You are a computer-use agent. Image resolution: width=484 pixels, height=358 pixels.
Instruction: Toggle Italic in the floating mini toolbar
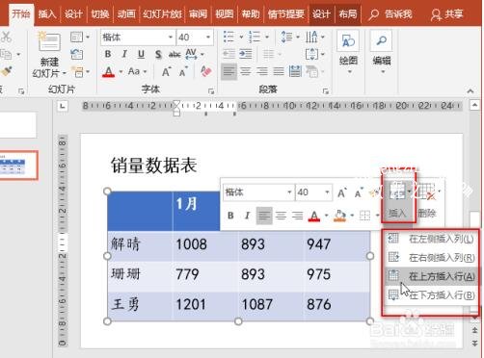coord(247,216)
